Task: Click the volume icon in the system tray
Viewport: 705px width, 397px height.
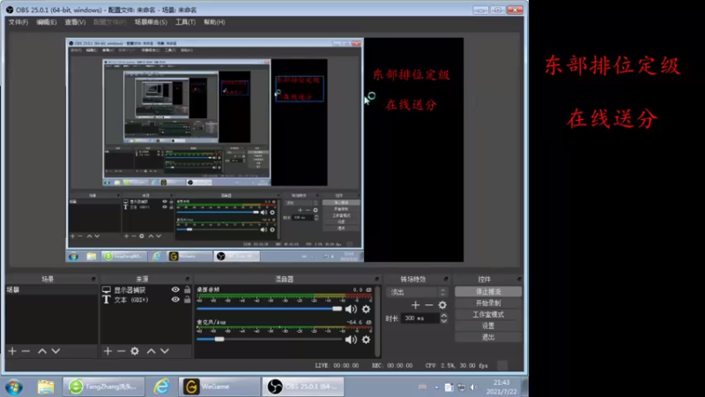Action: click(x=474, y=387)
